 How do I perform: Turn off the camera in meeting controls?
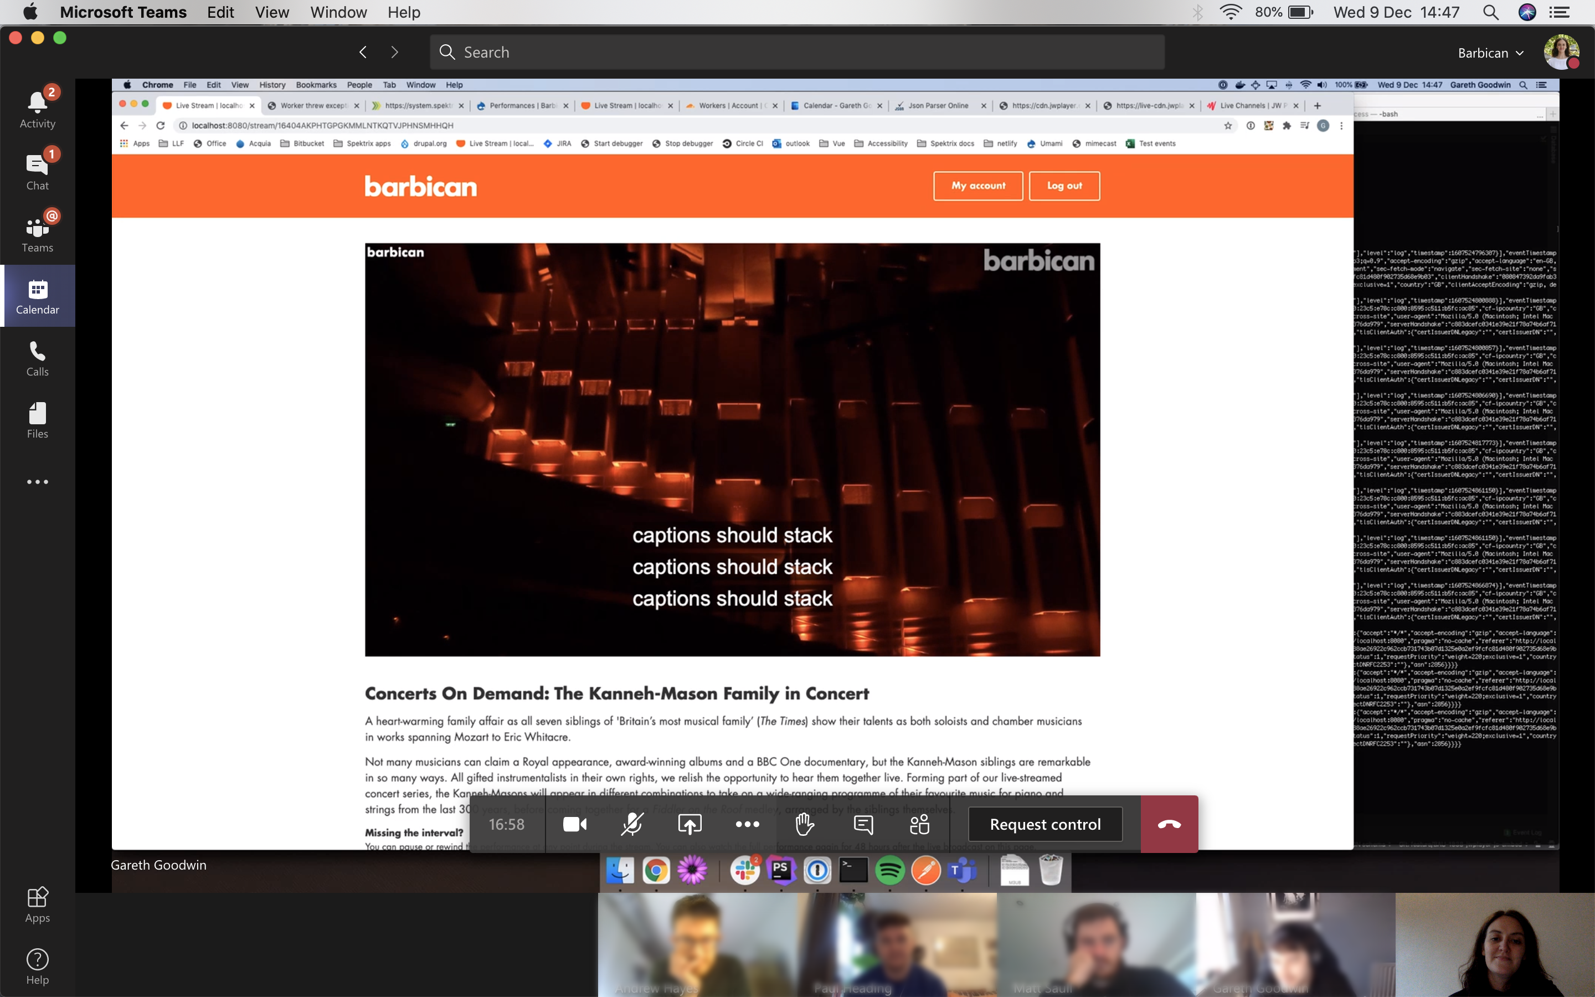coord(574,824)
